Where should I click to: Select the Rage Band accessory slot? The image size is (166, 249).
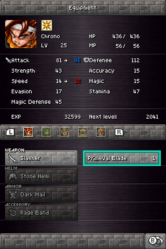(x=41, y=212)
